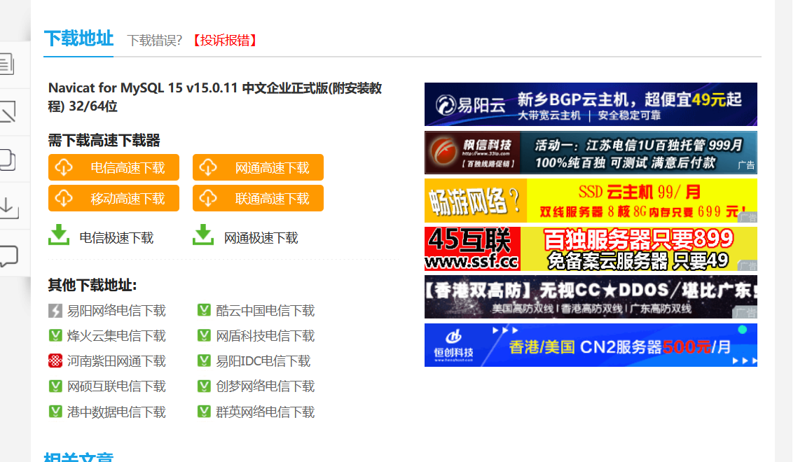The width and height of the screenshot is (798, 462).
Task: Click the comment bubble icon in left sidebar
Action: pos(8,255)
